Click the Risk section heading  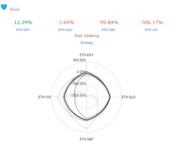click(15, 9)
